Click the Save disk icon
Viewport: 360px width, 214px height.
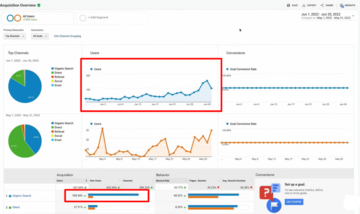point(288,5)
